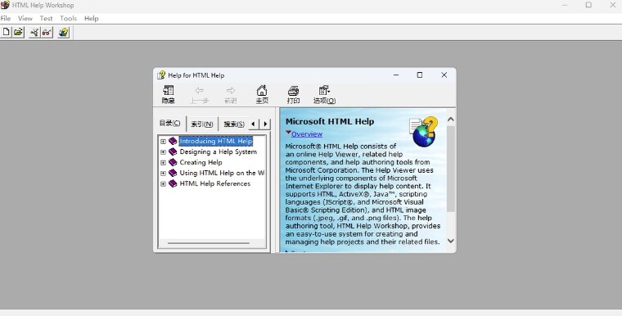Go to 主页 (Home) in help viewer
The width and height of the screenshot is (622, 316).
pos(262,95)
